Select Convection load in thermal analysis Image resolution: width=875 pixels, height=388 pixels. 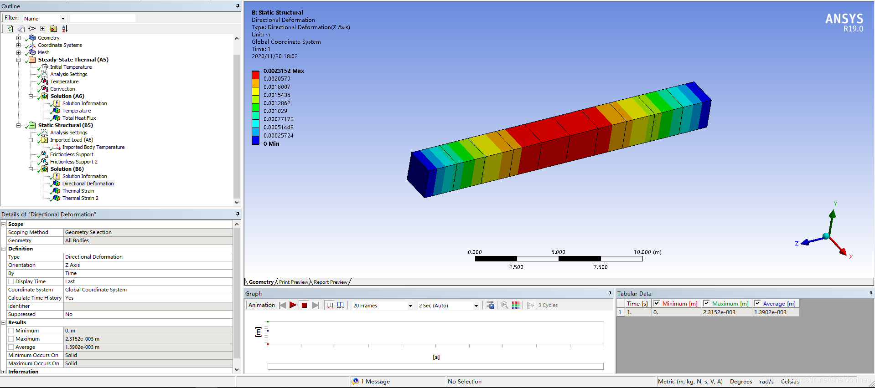pyautogui.click(x=62, y=89)
